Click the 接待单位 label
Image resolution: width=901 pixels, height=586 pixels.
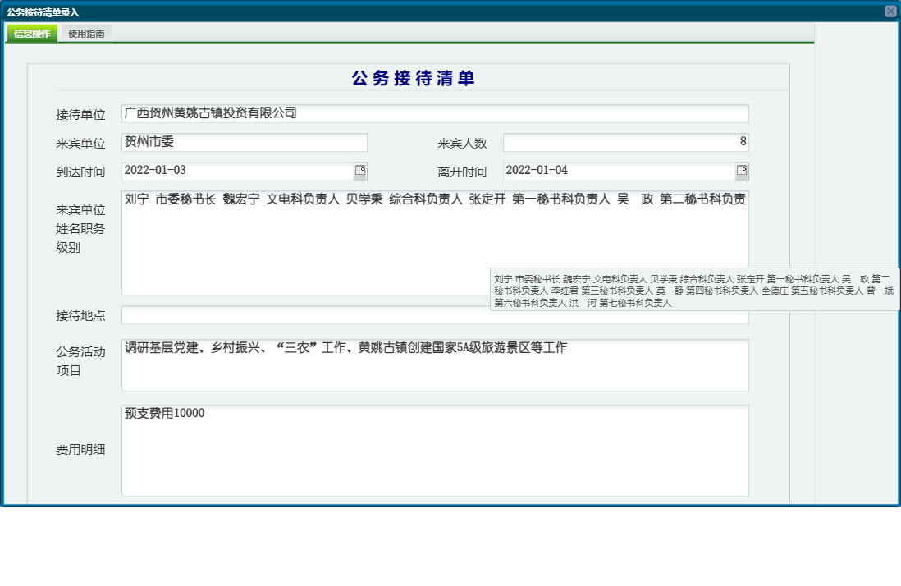click(x=80, y=114)
